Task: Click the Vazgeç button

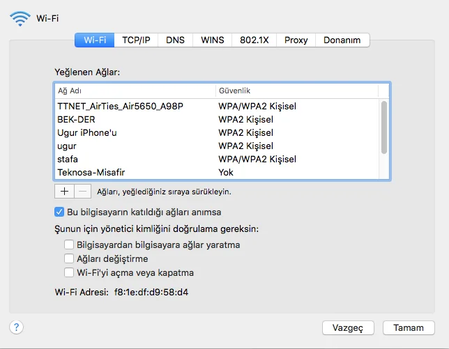Action: pos(349,327)
